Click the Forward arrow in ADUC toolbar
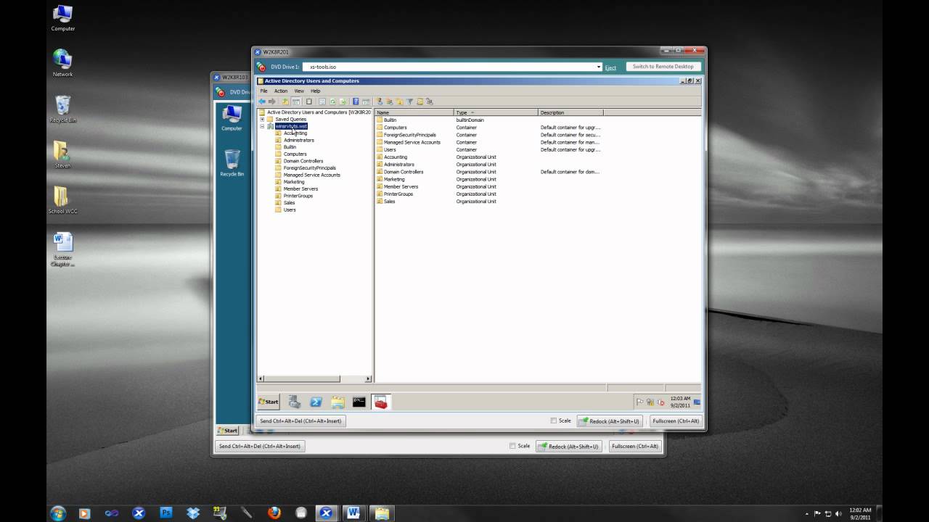 [x=272, y=101]
